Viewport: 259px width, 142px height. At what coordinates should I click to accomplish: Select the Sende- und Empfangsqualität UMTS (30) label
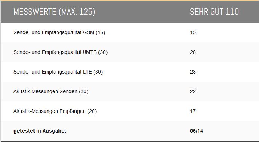pyautogui.click(x=60, y=52)
